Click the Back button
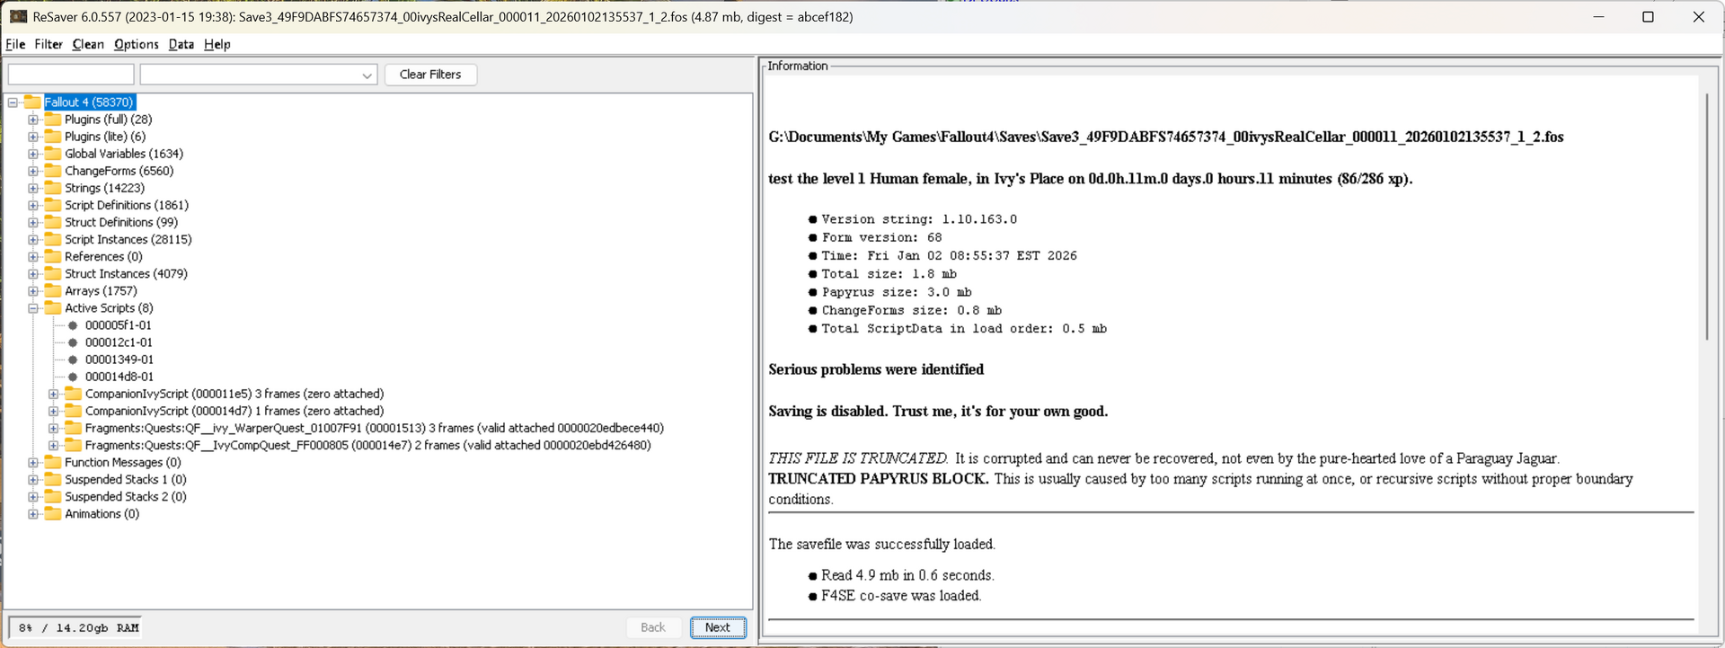 coord(653,627)
